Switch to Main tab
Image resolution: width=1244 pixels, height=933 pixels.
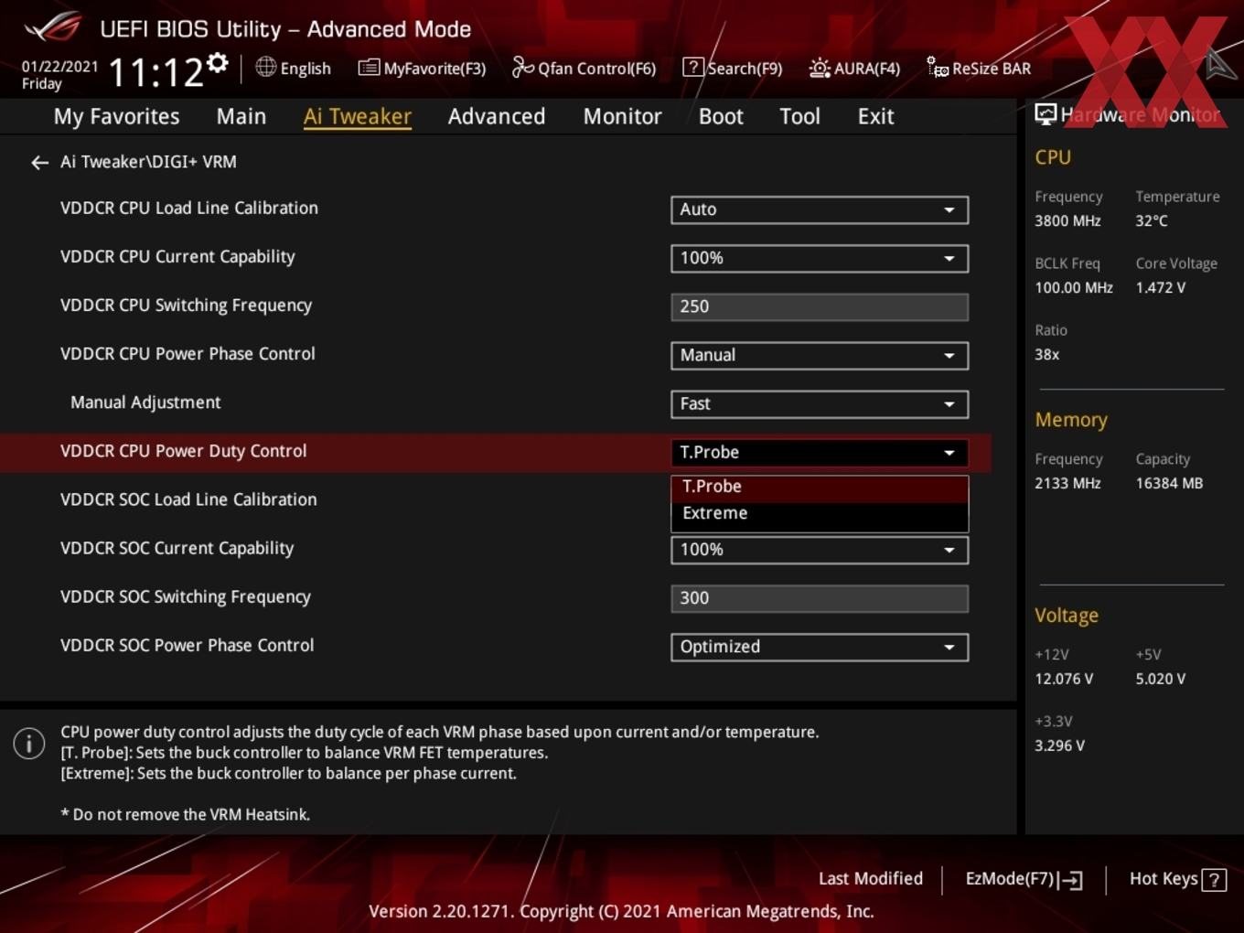tap(241, 116)
